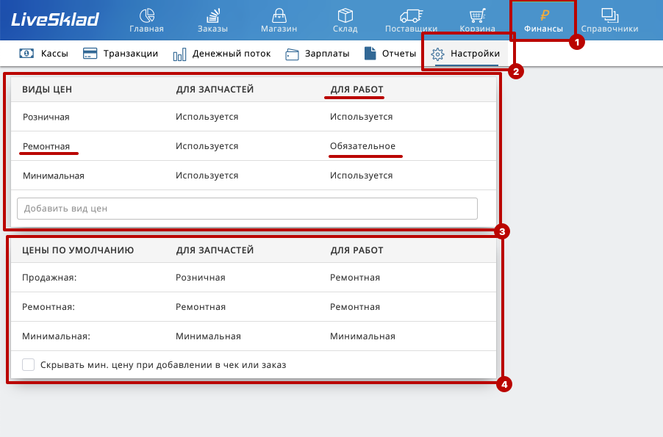Image resolution: width=663 pixels, height=437 pixels.
Task: Open the Магазин bag icon
Action: (279, 15)
